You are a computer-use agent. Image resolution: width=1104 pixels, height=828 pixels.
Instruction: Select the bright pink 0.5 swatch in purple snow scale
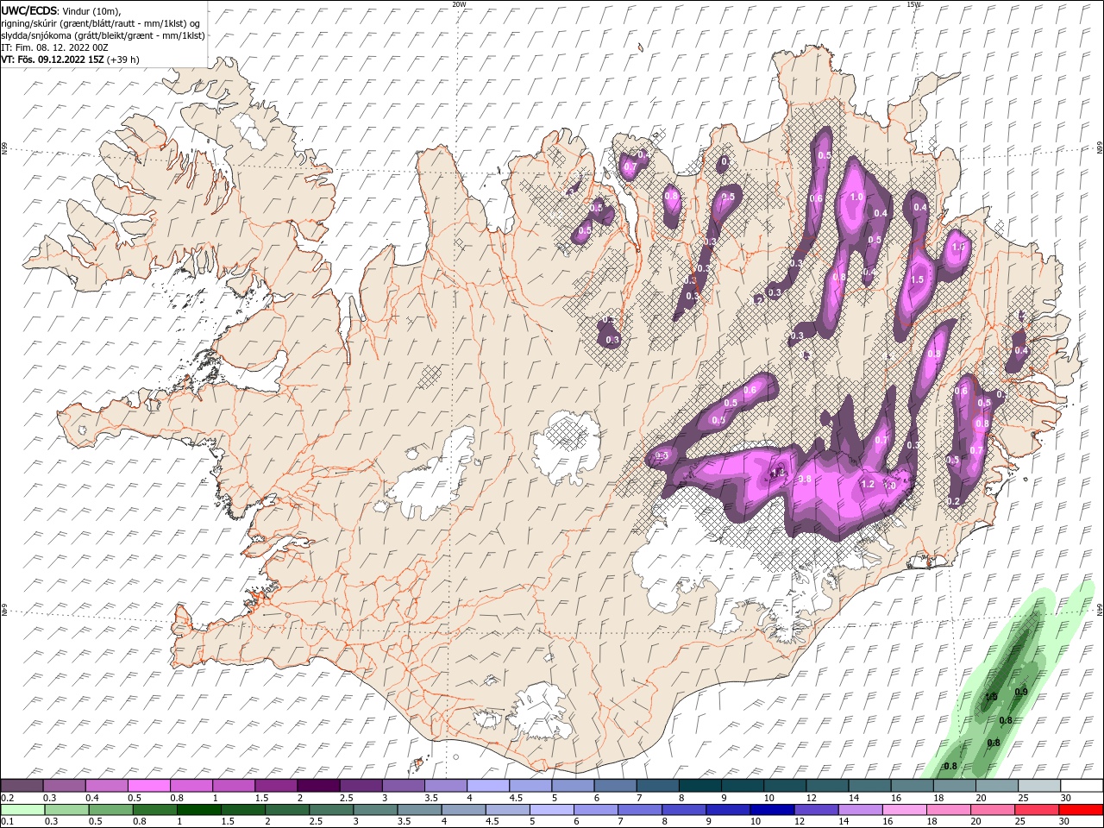pos(148,786)
